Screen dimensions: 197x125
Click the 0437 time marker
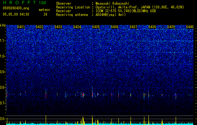point(133,27)
